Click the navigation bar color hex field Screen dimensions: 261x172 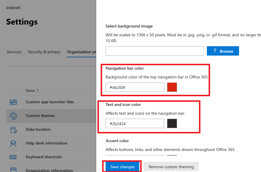coord(135,87)
